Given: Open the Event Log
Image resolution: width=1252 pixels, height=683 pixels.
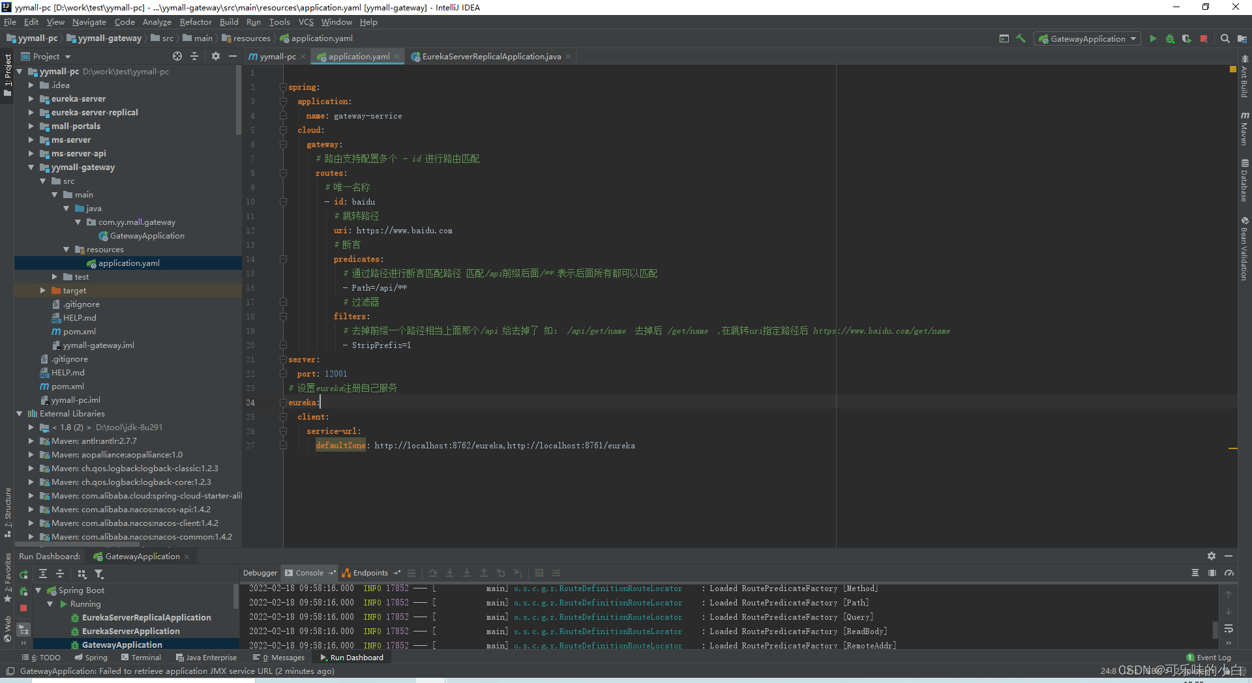Looking at the screenshot, I should point(1208,658).
